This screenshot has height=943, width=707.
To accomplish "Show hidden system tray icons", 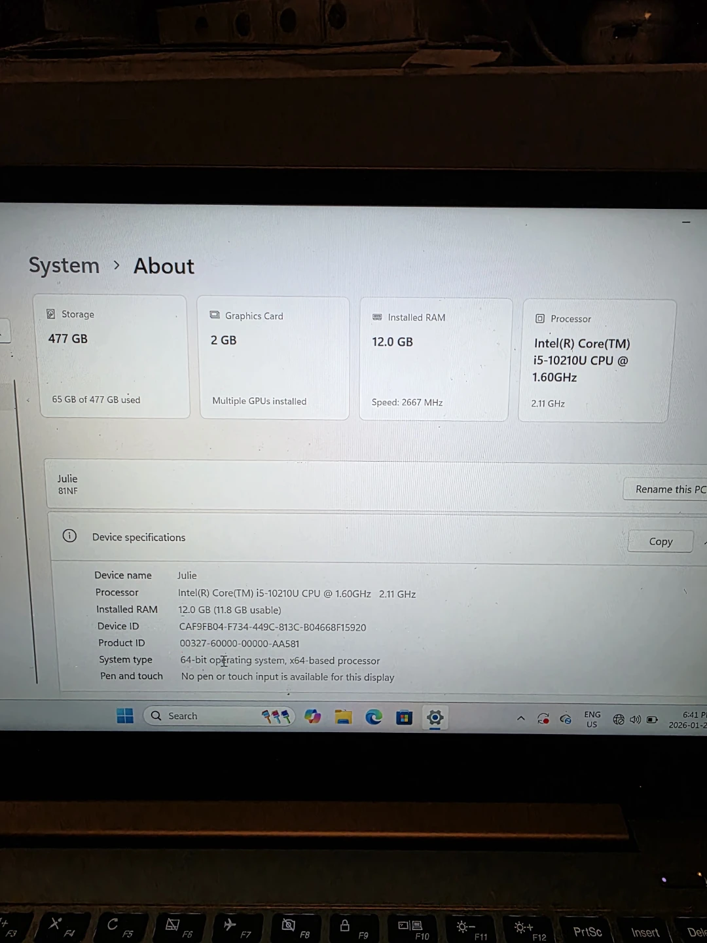I will pyautogui.click(x=521, y=718).
